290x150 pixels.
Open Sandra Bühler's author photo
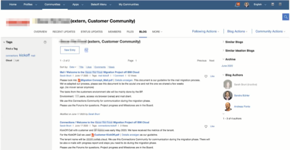coord(228,95)
